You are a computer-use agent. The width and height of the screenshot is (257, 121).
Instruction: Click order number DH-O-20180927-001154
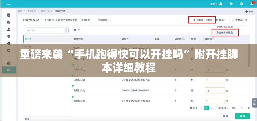135,90
